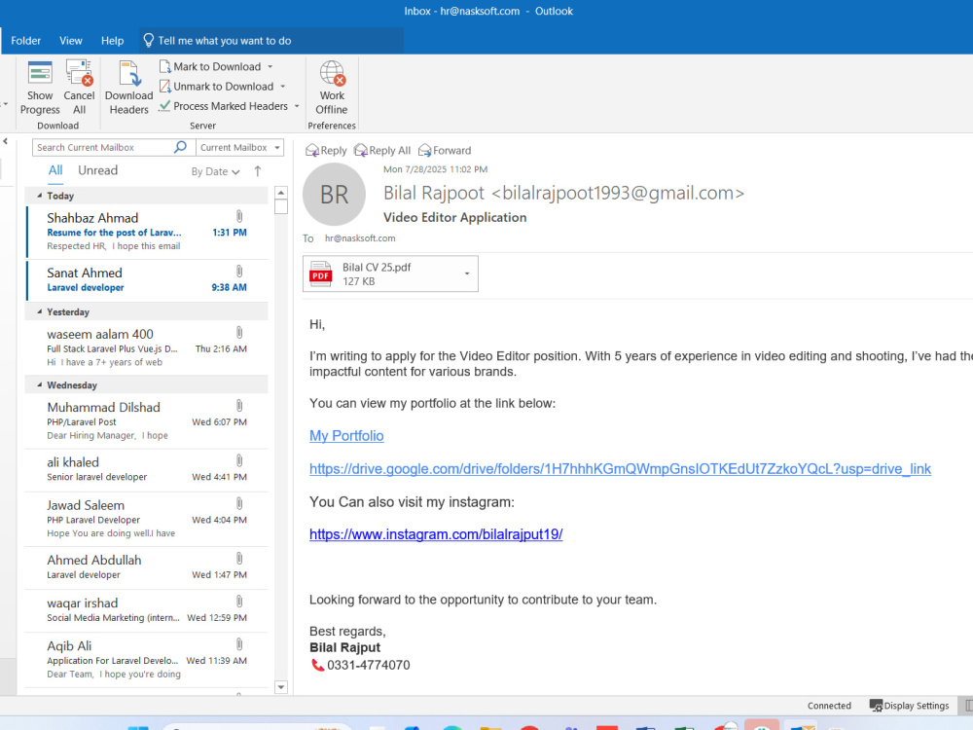Screen dimensions: 973x730
Task: Reverse sort order with arrow icon
Action: click(x=258, y=171)
